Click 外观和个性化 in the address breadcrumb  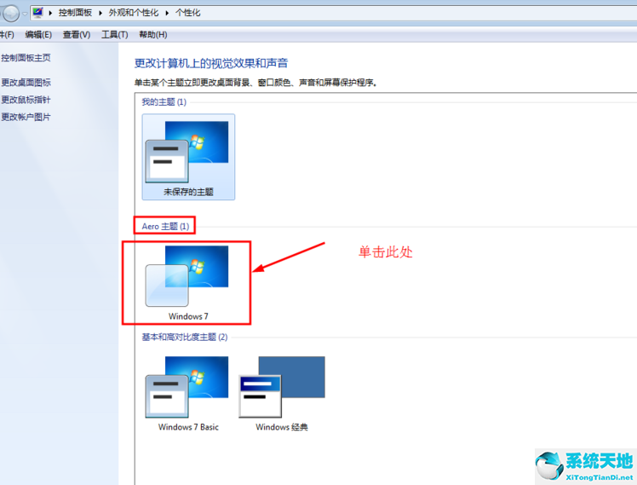(133, 13)
